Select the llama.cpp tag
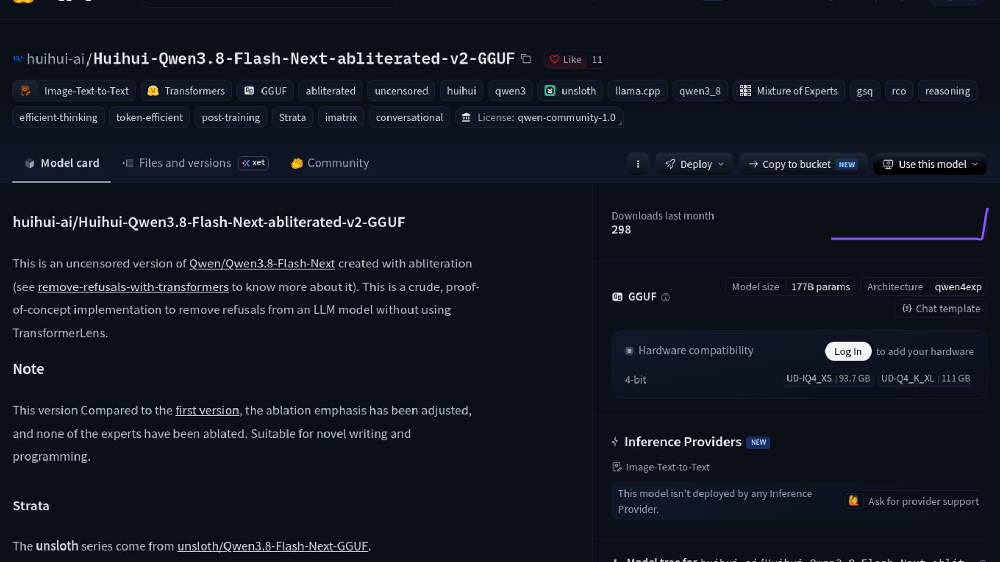Viewport: 1000px width, 562px height. click(637, 91)
